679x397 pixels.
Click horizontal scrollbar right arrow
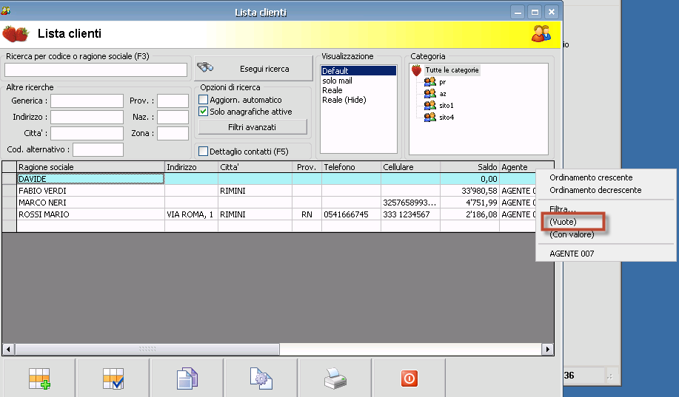coord(548,349)
